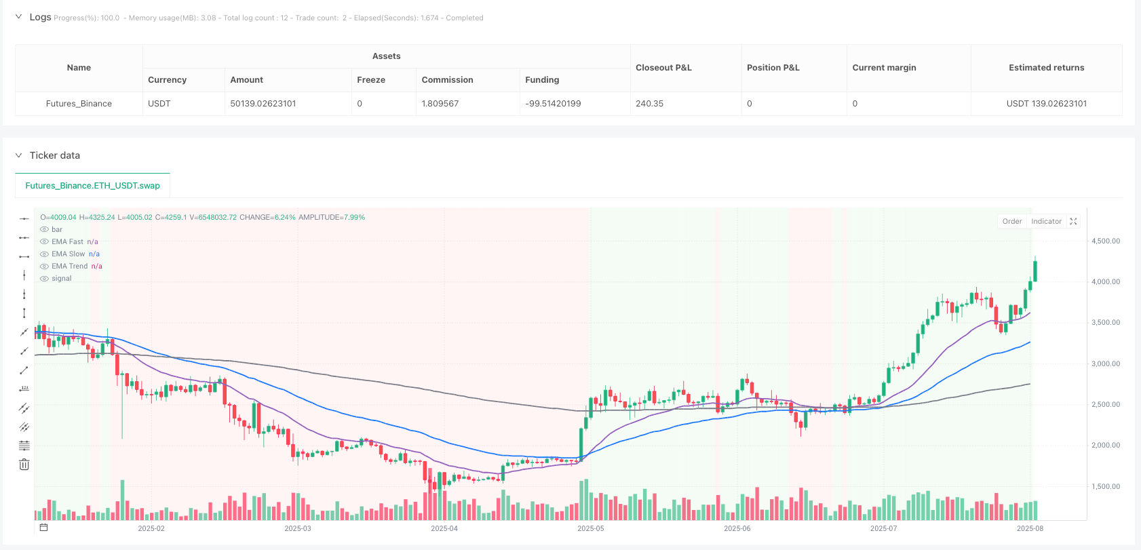This screenshot has height=550, width=1141.
Task: Select the vertical straight line drawing tool
Action: click(24, 275)
